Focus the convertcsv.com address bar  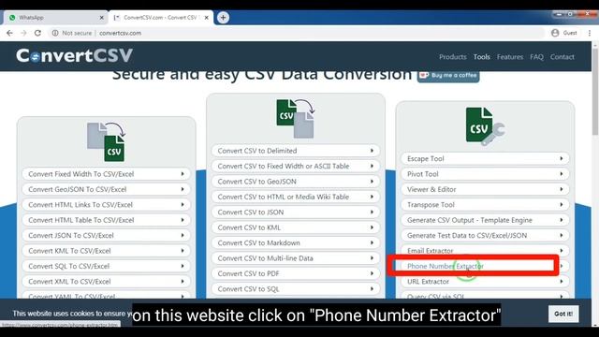point(298,33)
